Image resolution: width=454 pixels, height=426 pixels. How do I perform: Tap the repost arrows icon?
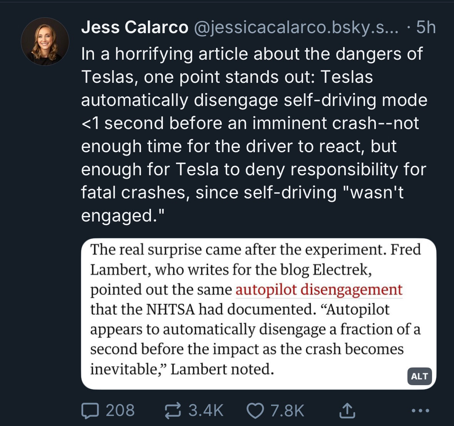click(x=173, y=410)
